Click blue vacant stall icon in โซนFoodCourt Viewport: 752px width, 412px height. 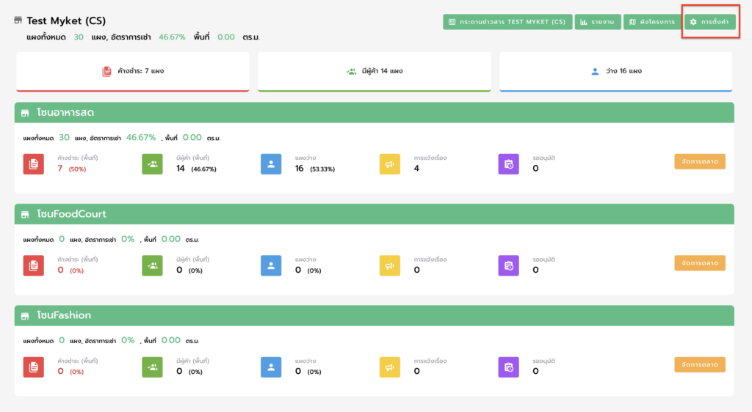pos(271,265)
